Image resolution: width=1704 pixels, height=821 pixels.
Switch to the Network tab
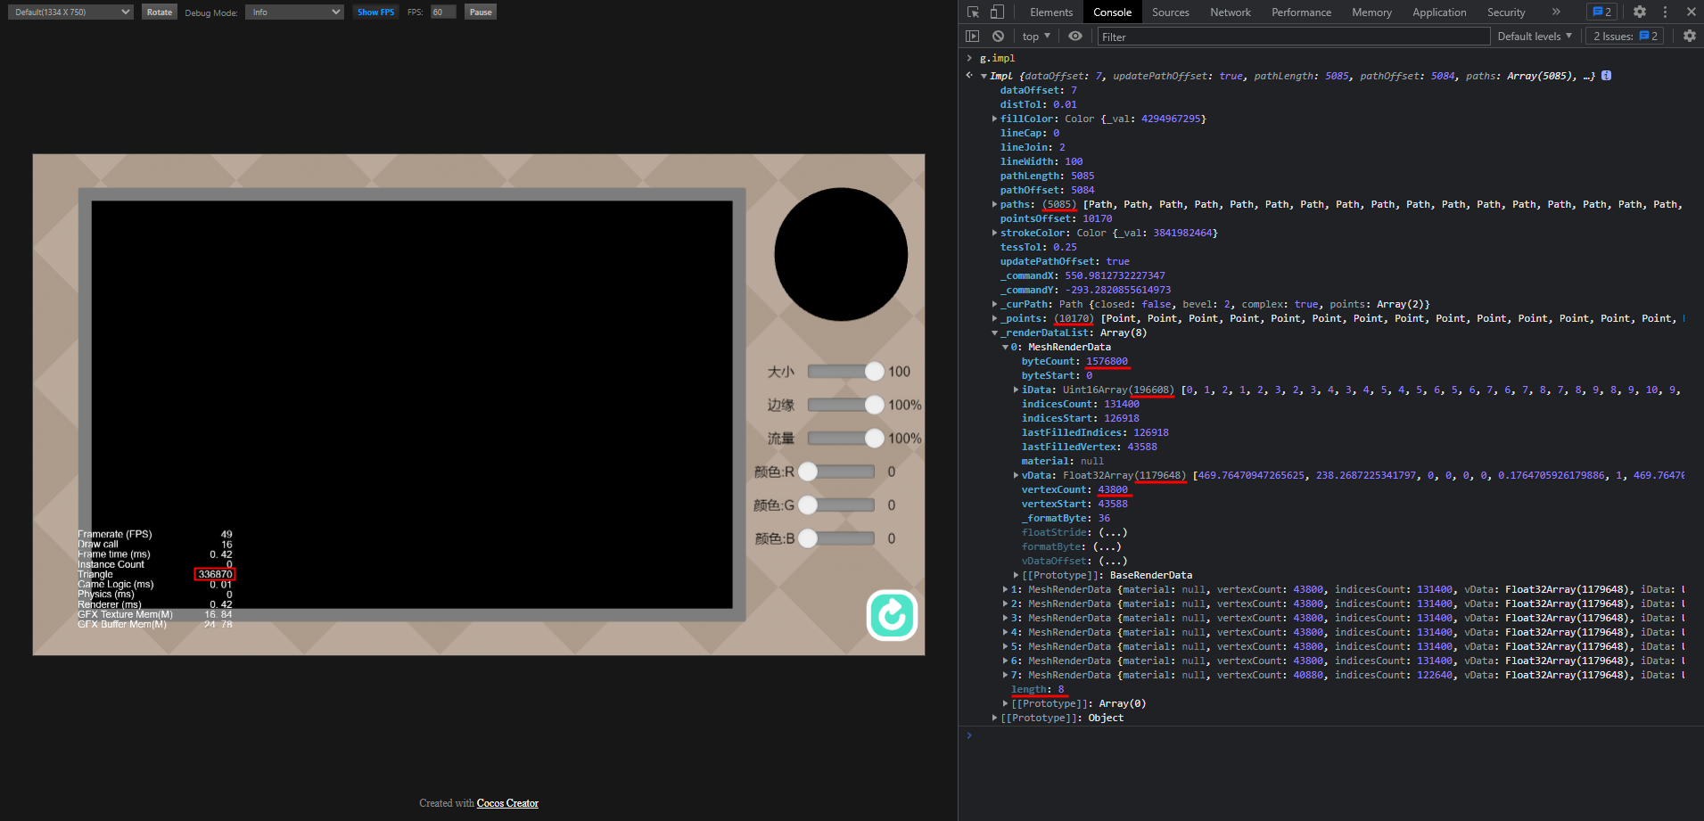(1231, 12)
